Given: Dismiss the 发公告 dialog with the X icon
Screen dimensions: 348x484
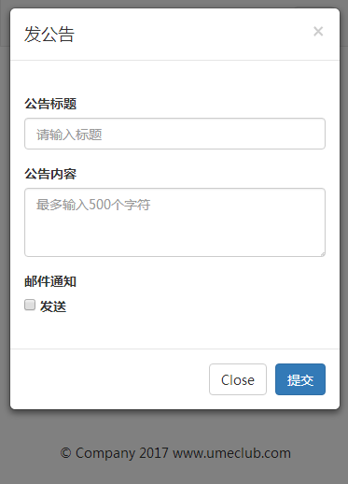Looking at the screenshot, I should (318, 32).
